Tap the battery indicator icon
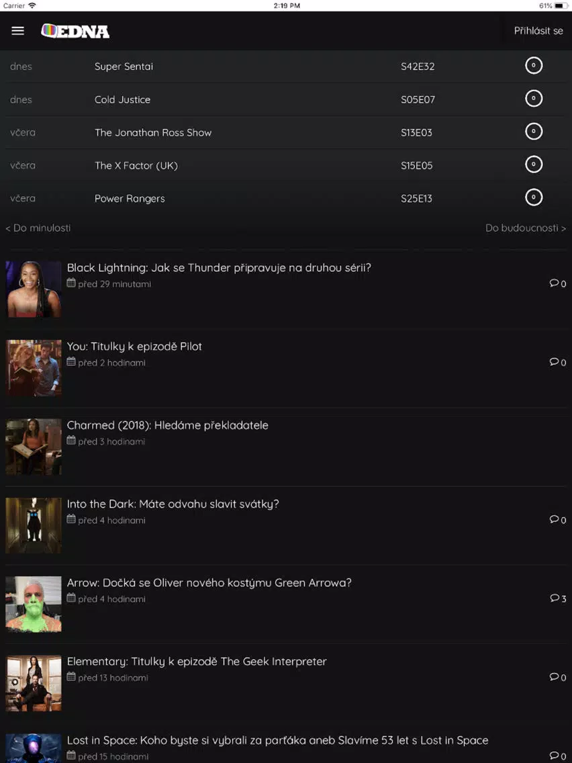This screenshot has height=763, width=572. click(561, 6)
